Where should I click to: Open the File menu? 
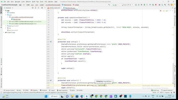coord(5,2)
